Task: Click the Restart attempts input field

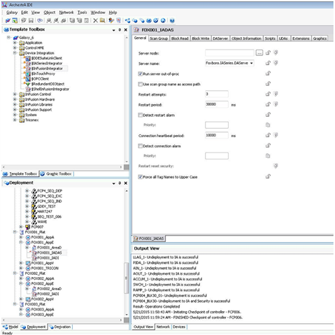Action: click(217, 94)
